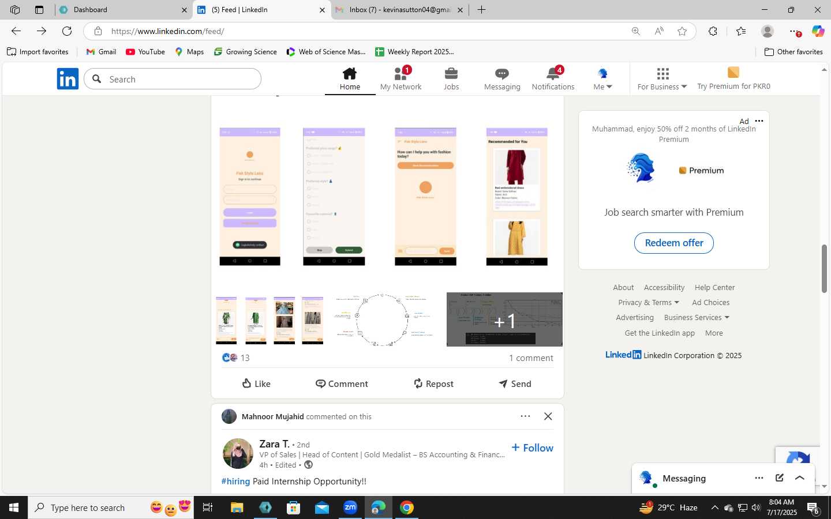Open the YouTube bookmark
This screenshot has height=519, width=831.
point(145,52)
